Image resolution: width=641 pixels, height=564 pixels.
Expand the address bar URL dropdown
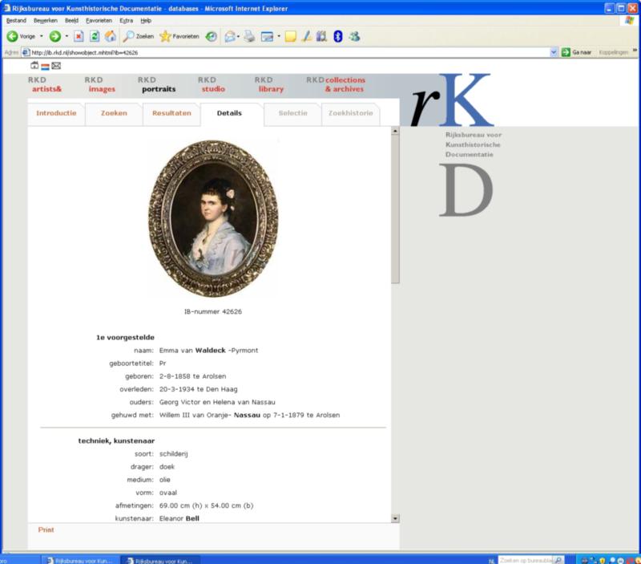[x=554, y=52]
